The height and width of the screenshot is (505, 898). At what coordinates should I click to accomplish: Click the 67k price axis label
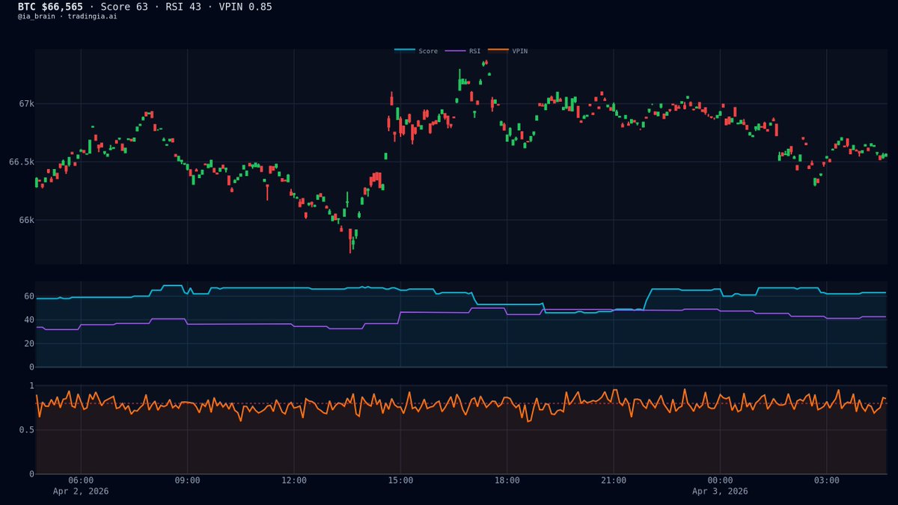click(26, 103)
